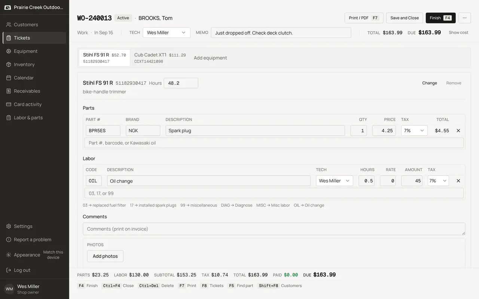The width and height of the screenshot is (479, 299).
Task: Click the Customers sidebar icon
Action: (9, 25)
